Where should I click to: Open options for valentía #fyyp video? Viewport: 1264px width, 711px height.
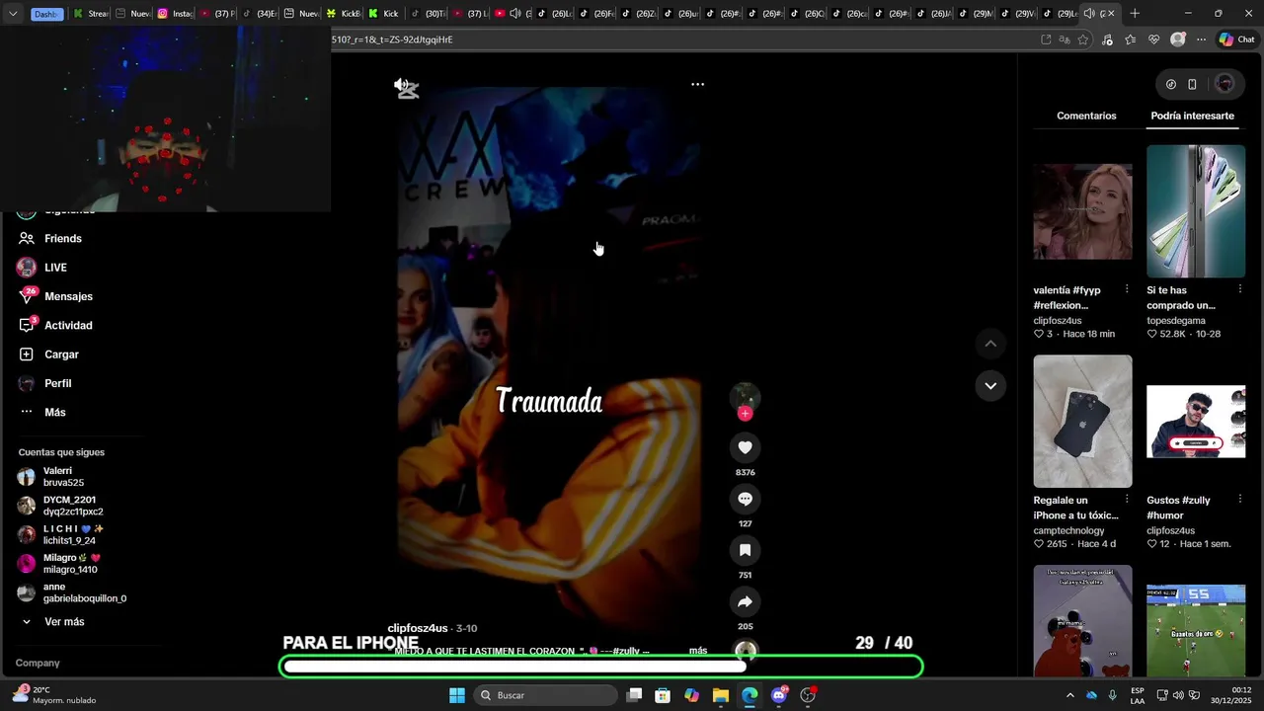pyautogui.click(x=1127, y=289)
